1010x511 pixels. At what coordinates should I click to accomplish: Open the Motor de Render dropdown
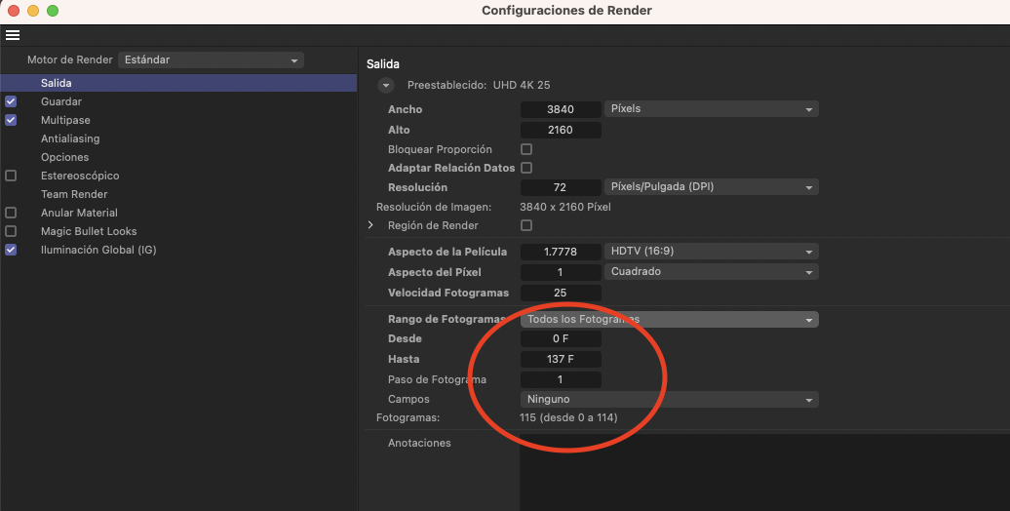(211, 59)
